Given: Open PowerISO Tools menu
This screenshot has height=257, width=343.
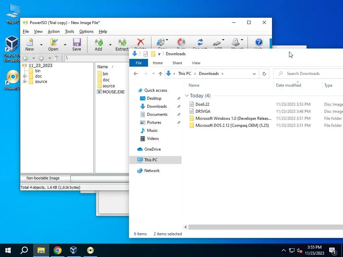Looking at the screenshot, I should point(70,31).
